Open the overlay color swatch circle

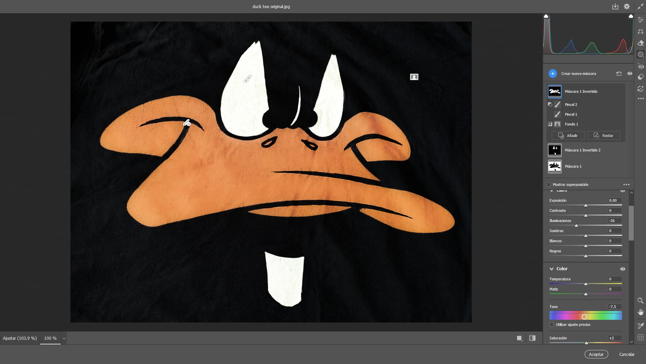pyautogui.click(x=616, y=185)
